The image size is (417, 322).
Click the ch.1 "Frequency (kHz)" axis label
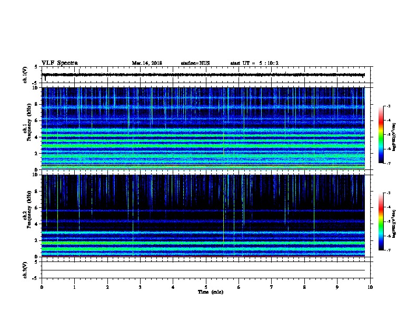pyautogui.click(x=29, y=122)
